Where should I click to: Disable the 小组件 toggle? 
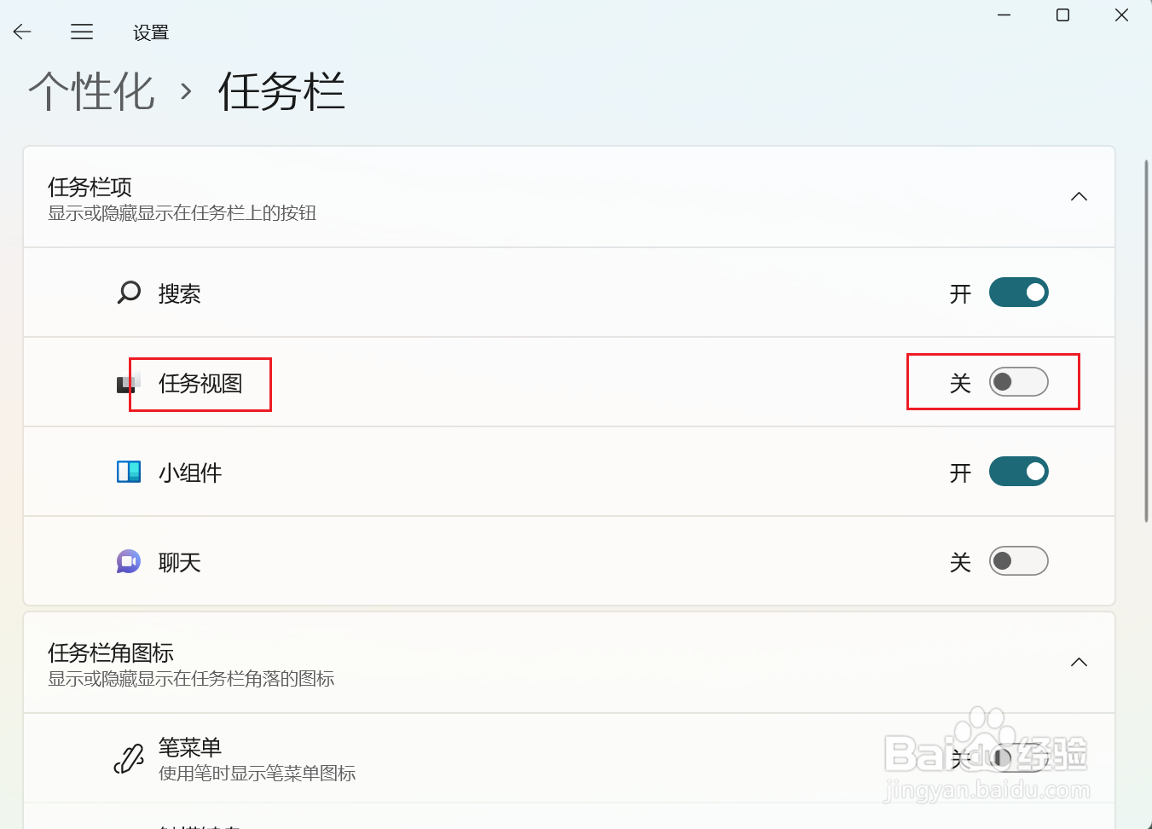(x=1018, y=472)
